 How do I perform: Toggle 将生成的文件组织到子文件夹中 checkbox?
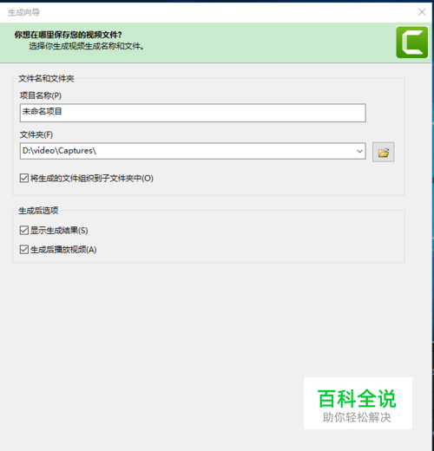coord(24,178)
